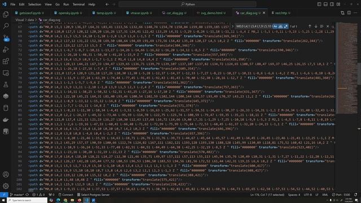Toggle Find in Selection
Screen dimensions: 361x203
(x=322, y=27)
